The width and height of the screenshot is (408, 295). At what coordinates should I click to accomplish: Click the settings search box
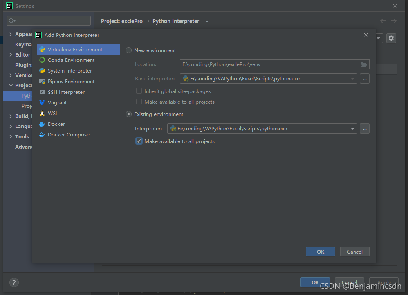pyautogui.click(x=48, y=20)
